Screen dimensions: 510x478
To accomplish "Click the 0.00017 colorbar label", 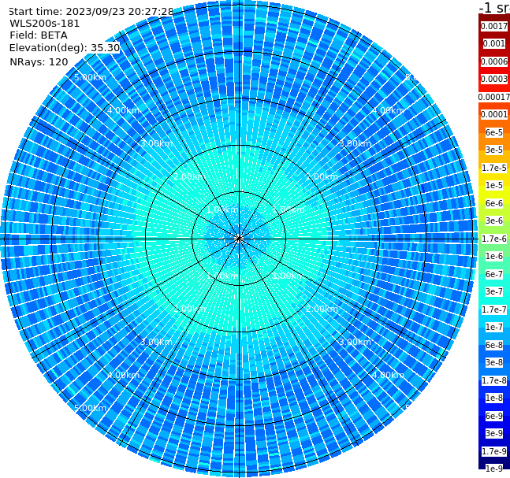I will (x=494, y=97).
